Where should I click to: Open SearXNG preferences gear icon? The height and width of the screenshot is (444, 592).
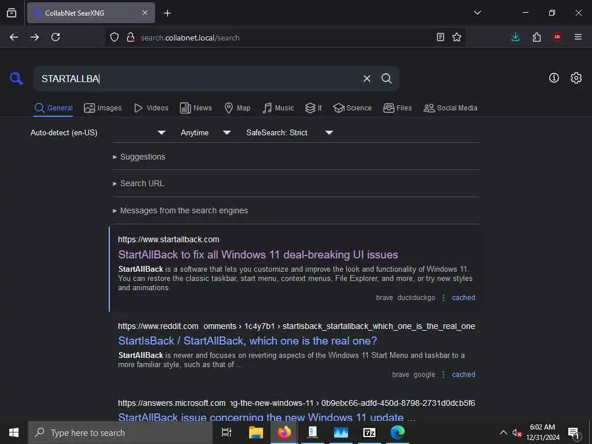(x=576, y=78)
